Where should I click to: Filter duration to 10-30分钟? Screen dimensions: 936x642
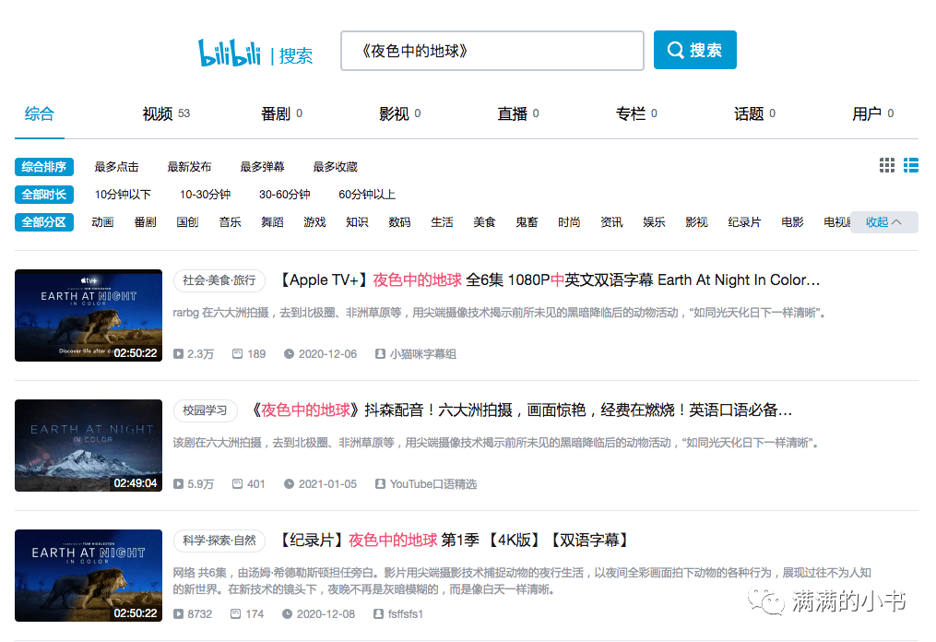click(x=206, y=195)
